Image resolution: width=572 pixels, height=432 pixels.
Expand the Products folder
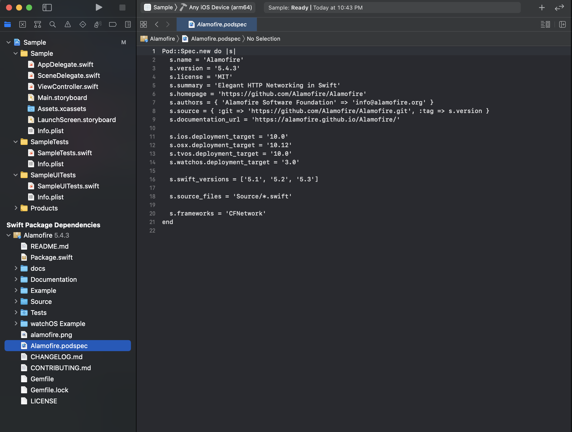pos(16,208)
